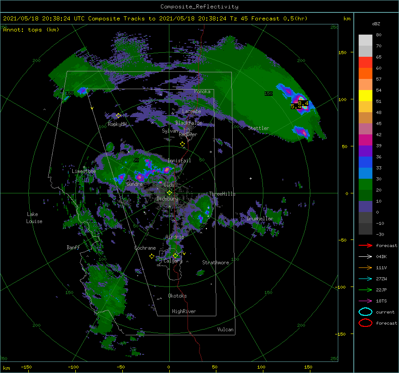Viewport: 399px width, 373px height.
Task: Click the 18TS legend label
Action: [381, 301]
